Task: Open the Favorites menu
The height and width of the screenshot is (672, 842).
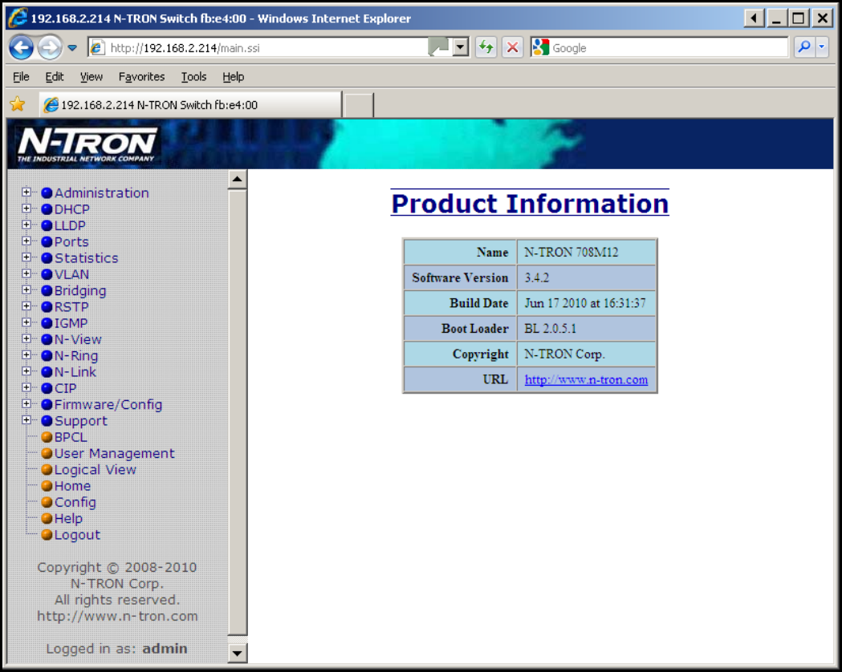Action: [x=141, y=77]
